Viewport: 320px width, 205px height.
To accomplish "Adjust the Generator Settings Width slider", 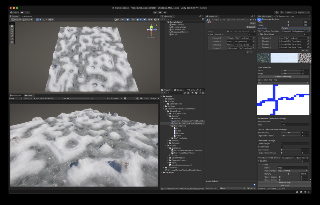I will 291,22.
